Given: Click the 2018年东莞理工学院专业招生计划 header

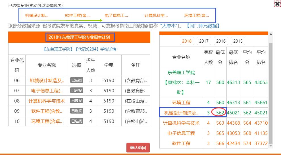Looking at the screenshot, I should point(79,37).
